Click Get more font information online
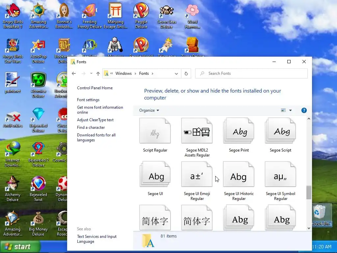The image size is (337, 253). (x=100, y=110)
